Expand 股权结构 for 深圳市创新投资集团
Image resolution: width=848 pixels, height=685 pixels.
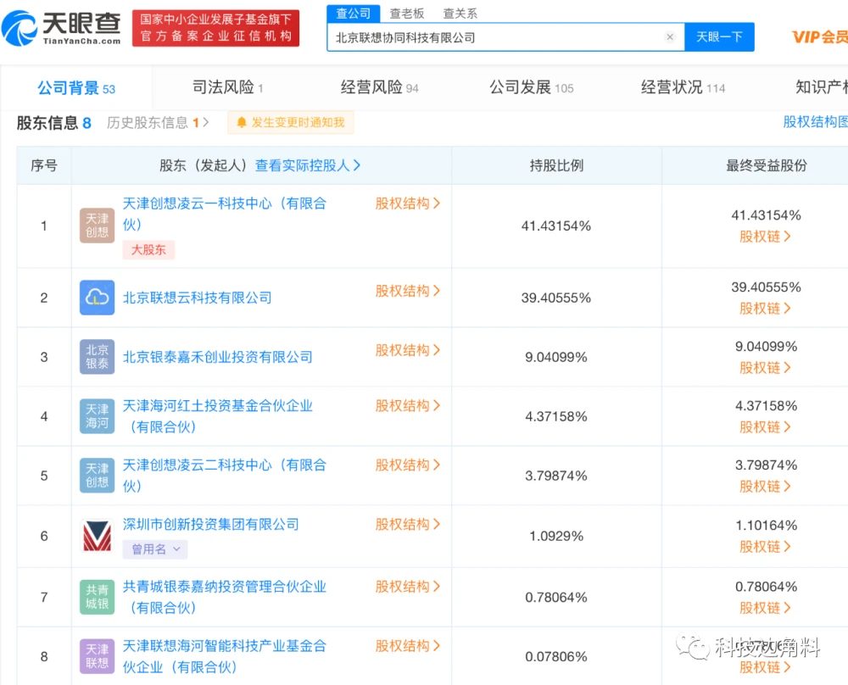click(408, 525)
